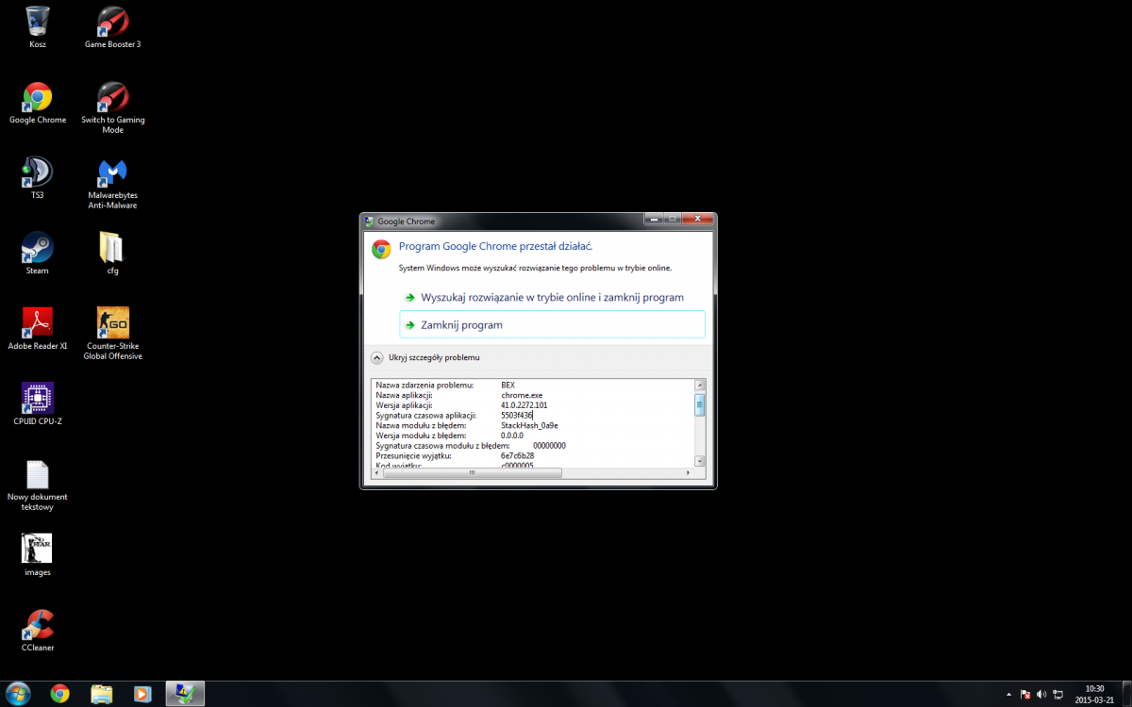
Task: Select Counter-Strike Global Offensive shortcut
Action: (x=112, y=334)
